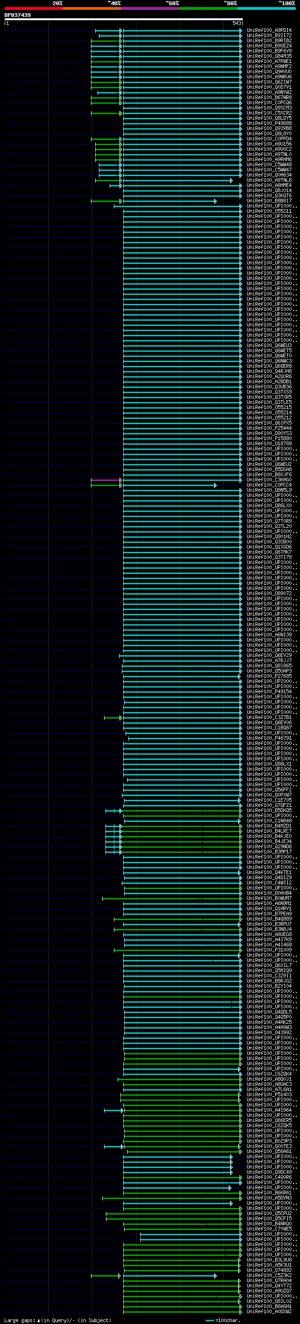Click label UniRef100_Q56FF2

click(269, 790)
